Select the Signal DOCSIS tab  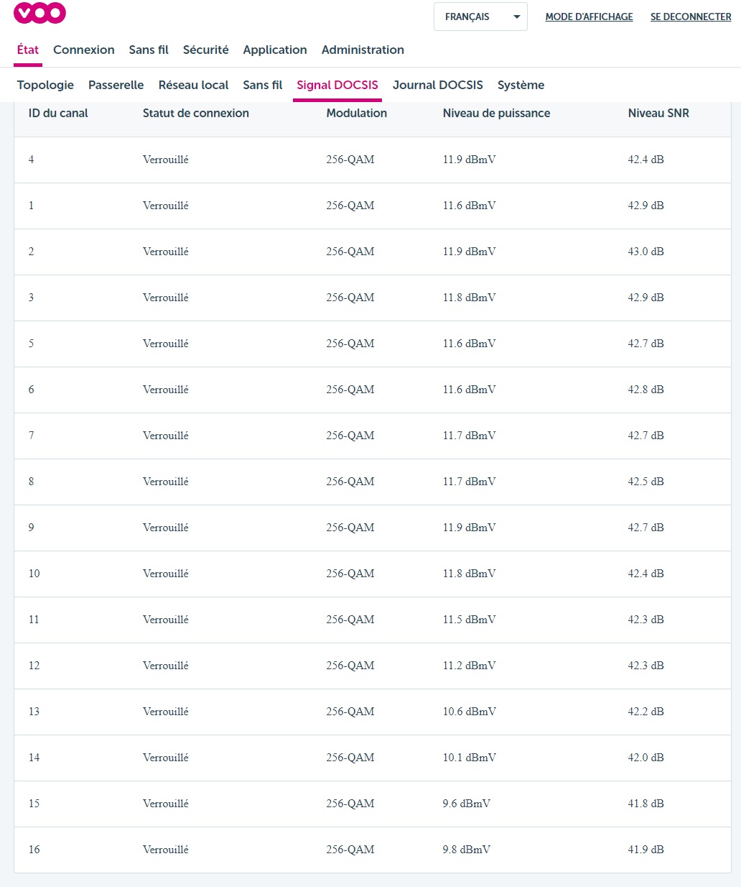click(x=337, y=85)
